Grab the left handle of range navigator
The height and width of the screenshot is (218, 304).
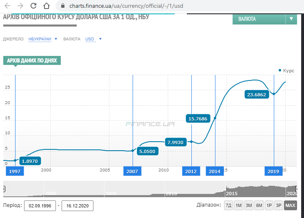tap(4, 189)
